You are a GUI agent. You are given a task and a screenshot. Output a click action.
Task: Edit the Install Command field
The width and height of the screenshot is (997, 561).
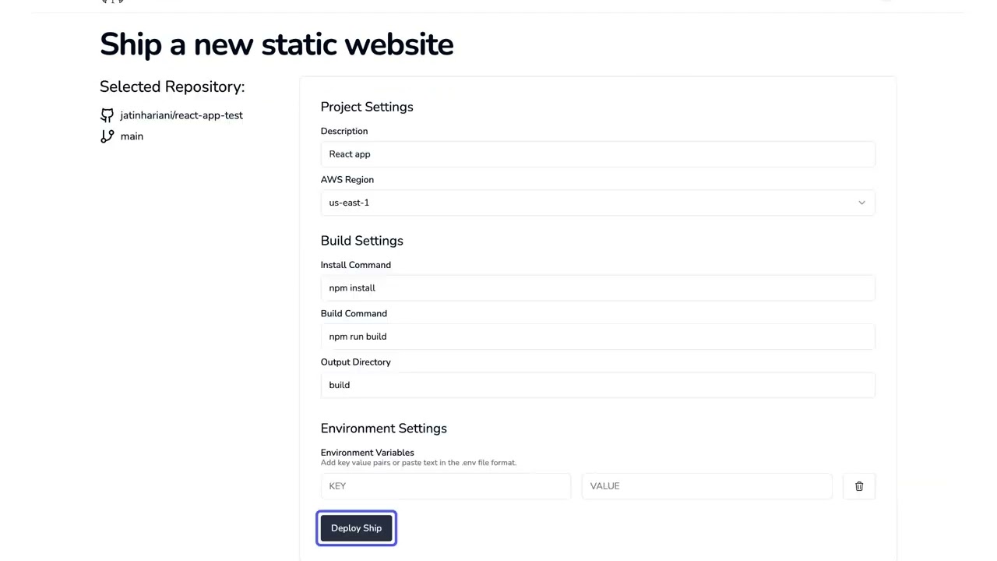pos(597,288)
